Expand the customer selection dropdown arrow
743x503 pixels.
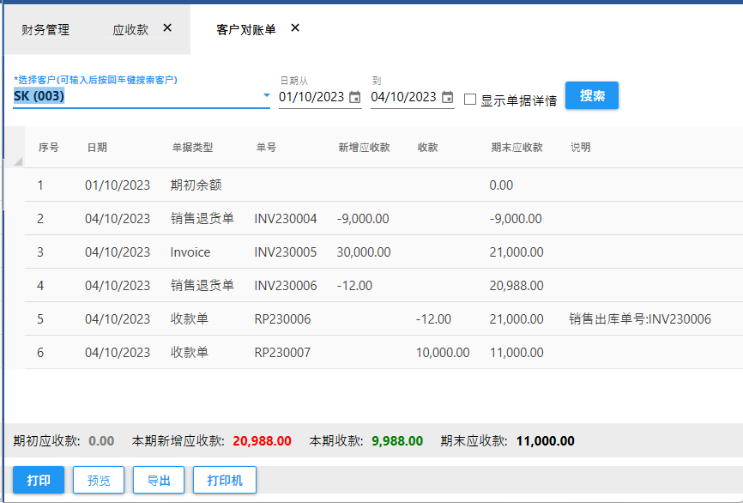coord(266,96)
